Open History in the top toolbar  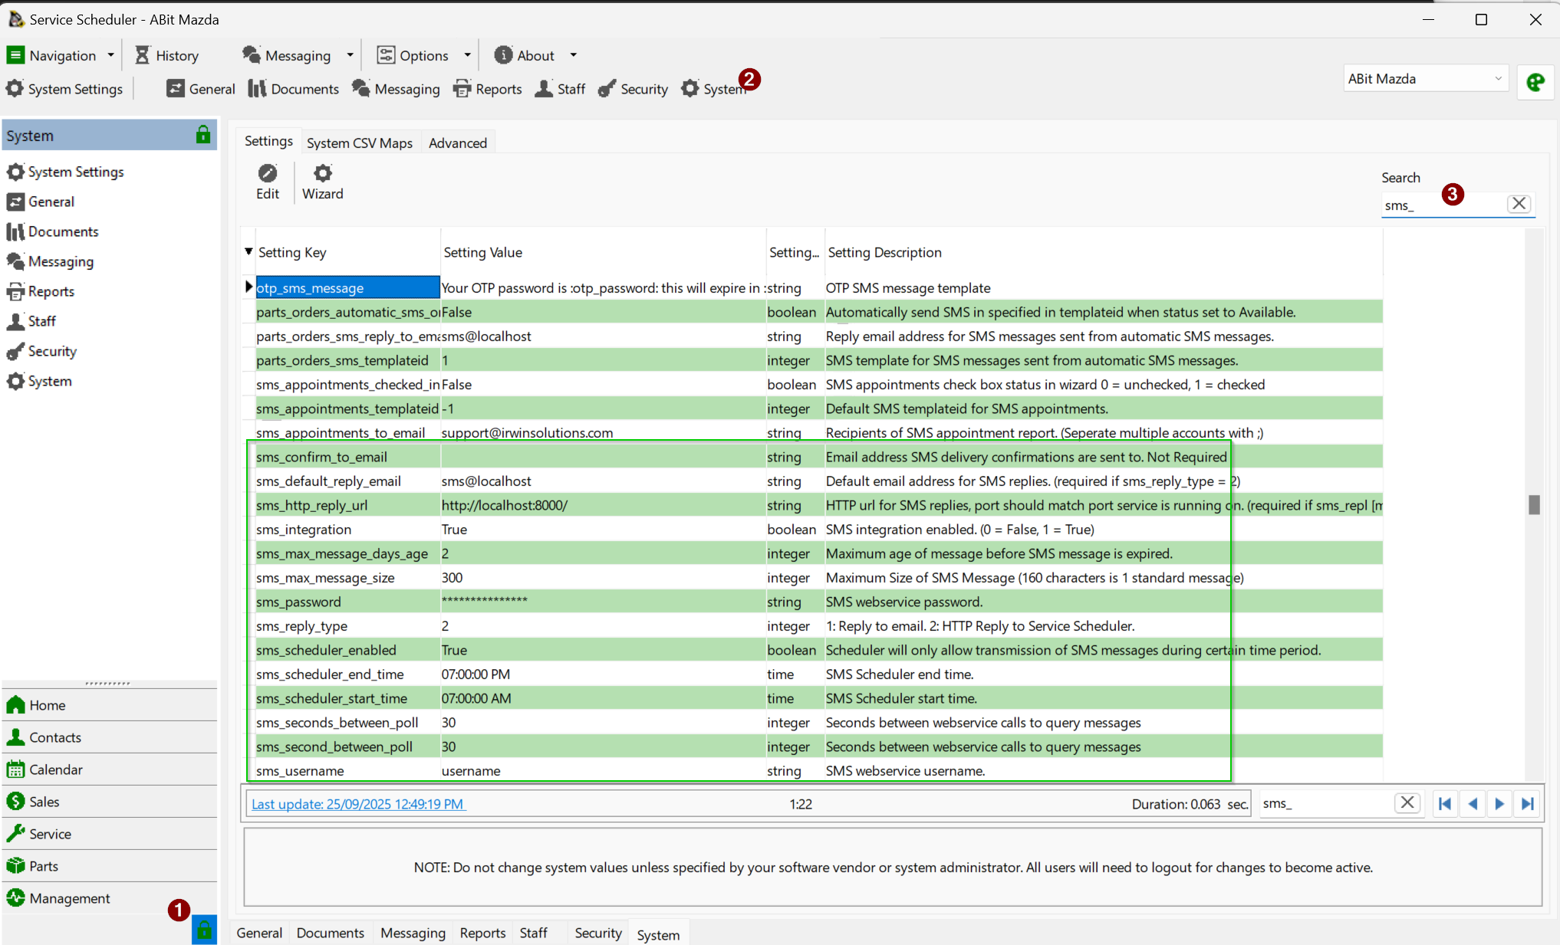click(x=167, y=55)
